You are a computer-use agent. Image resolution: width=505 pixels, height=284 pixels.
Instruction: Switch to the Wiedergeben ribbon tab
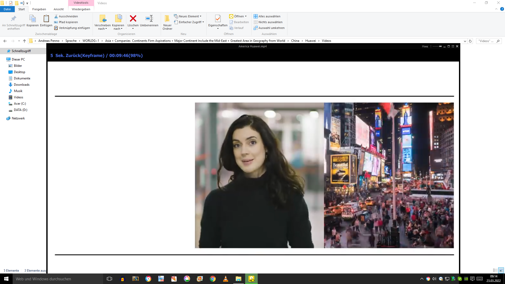pyautogui.click(x=81, y=9)
